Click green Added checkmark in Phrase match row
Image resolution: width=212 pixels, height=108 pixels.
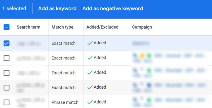[x=90, y=102]
